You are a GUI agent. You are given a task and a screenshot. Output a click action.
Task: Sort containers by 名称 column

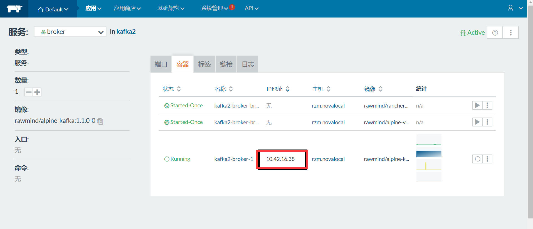coord(224,89)
